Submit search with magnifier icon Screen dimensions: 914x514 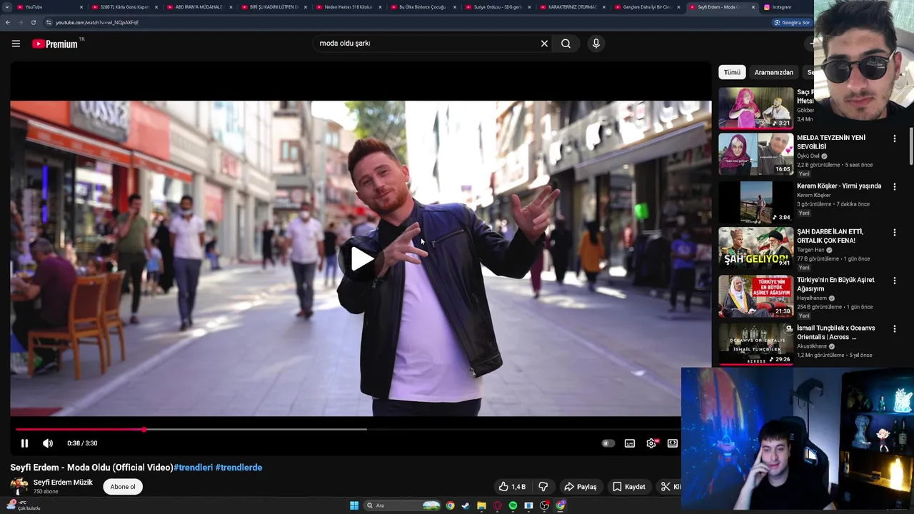click(x=566, y=44)
